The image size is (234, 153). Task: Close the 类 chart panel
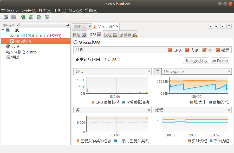point(149,110)
